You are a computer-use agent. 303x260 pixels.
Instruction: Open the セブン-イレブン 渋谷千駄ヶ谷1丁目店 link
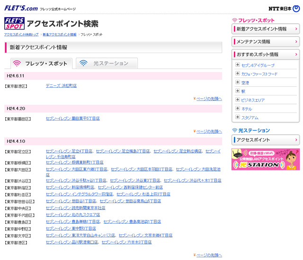tap(76, 180)
